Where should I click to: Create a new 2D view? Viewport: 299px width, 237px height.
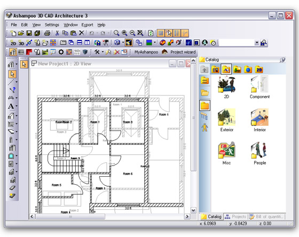(13, 43)
